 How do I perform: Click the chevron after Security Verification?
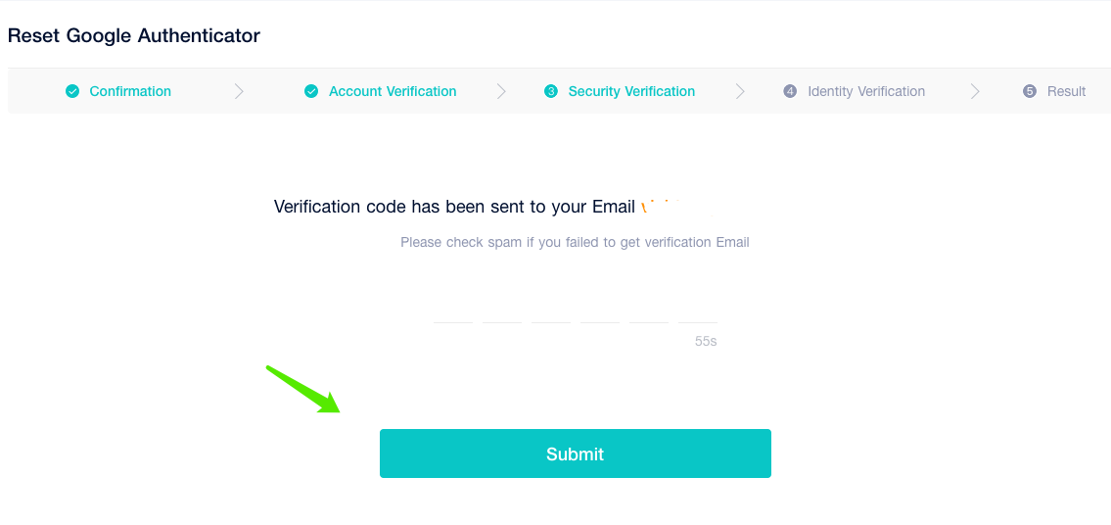click(740, 91)
